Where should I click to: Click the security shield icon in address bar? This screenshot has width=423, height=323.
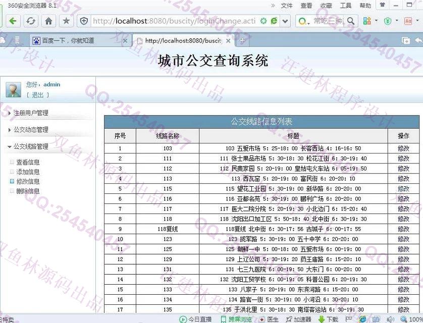pyautogui.click(x=84, y=21)
